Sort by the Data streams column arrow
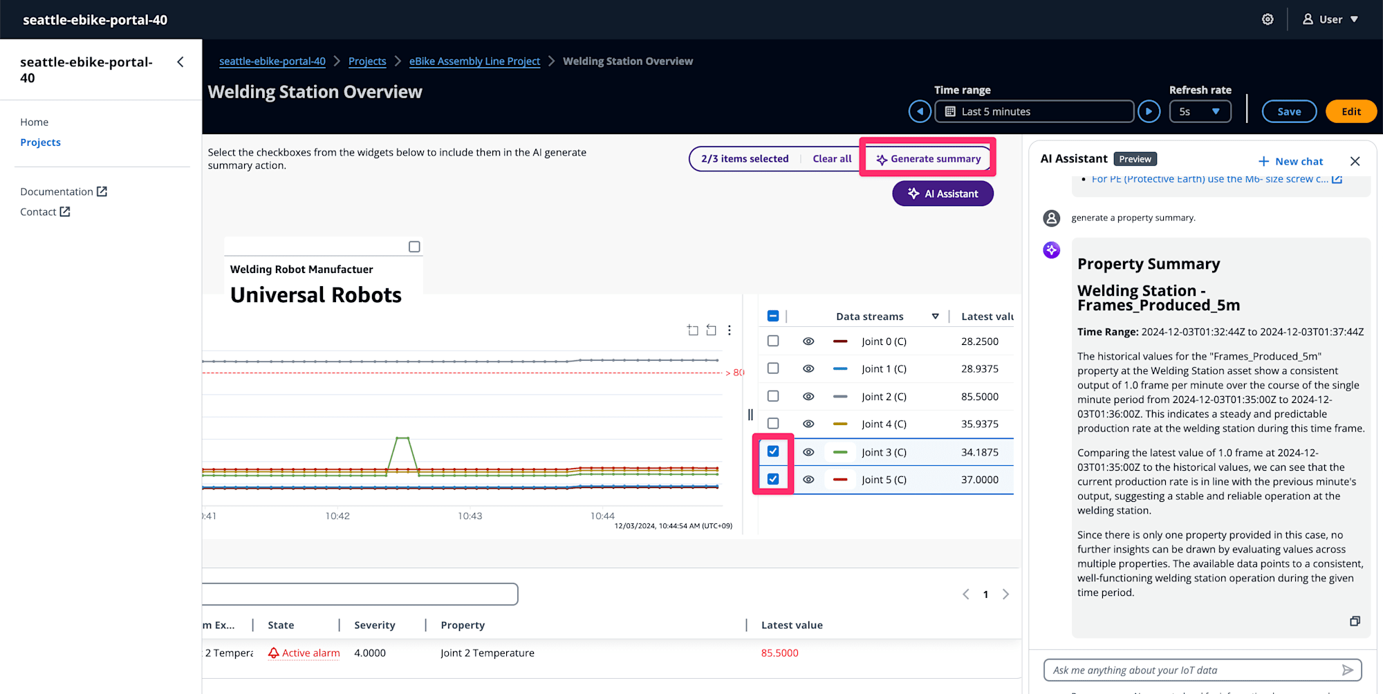This screenshot has width=1383, height=694. pos(935,317)
